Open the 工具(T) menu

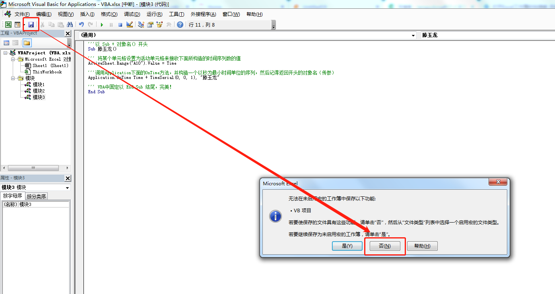point(177,14)
